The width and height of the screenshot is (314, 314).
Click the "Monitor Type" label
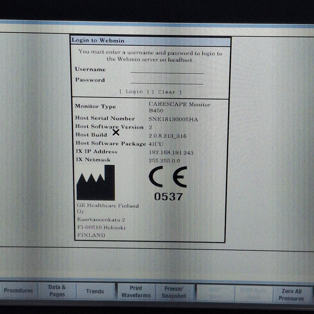[95, 106]
